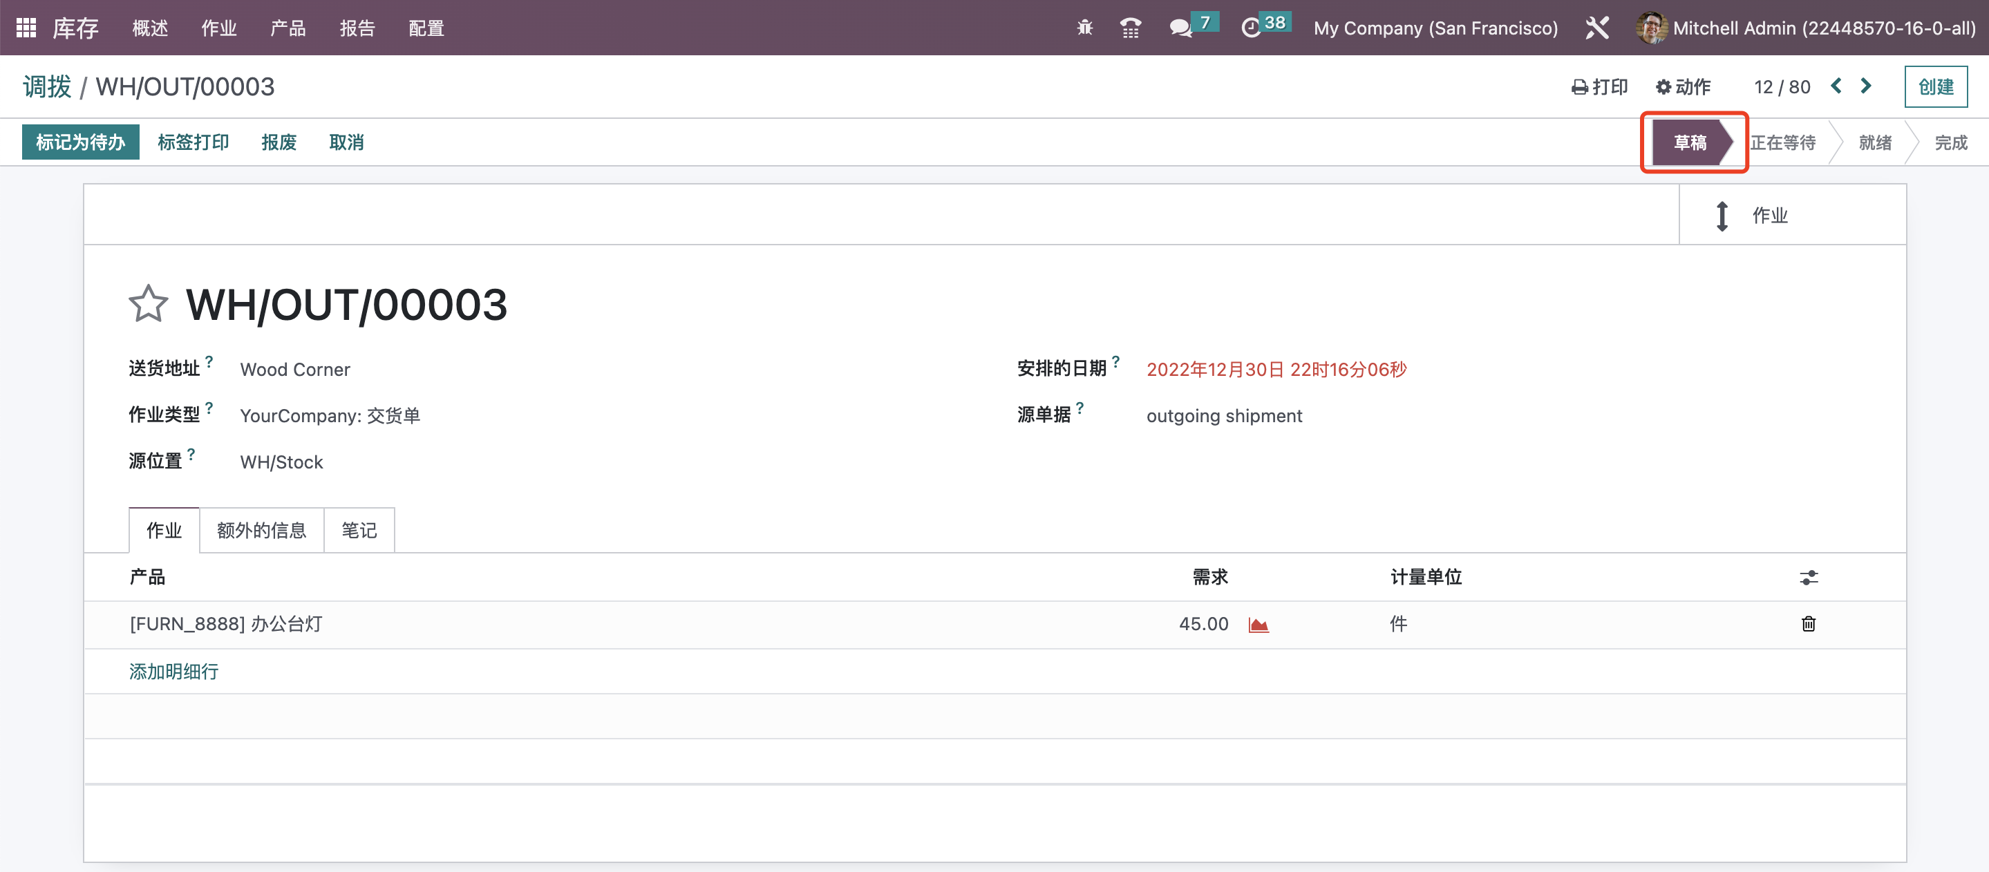This screenshot has width=1989, height=872.
Task: Click the scheduled date 2022年12月30日 field
Action: coord(1276,369)
